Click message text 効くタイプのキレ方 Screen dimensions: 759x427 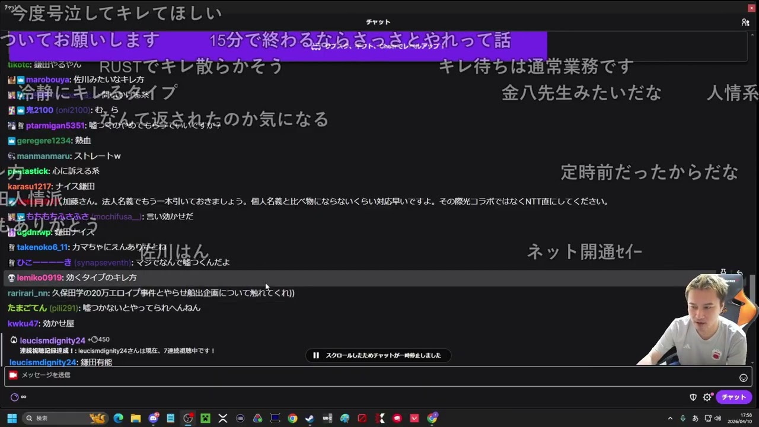(101, 278)
